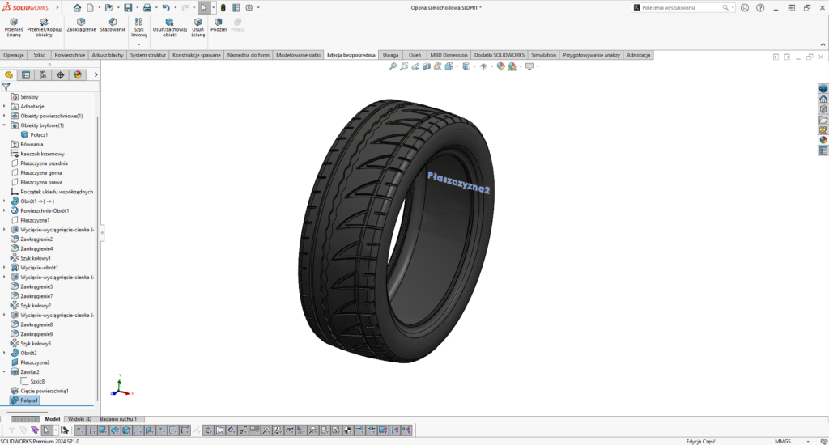829x445 pixels.
Task: Toggle the filter vertices button
Action: pyautogui.click(x=80, y=430)
